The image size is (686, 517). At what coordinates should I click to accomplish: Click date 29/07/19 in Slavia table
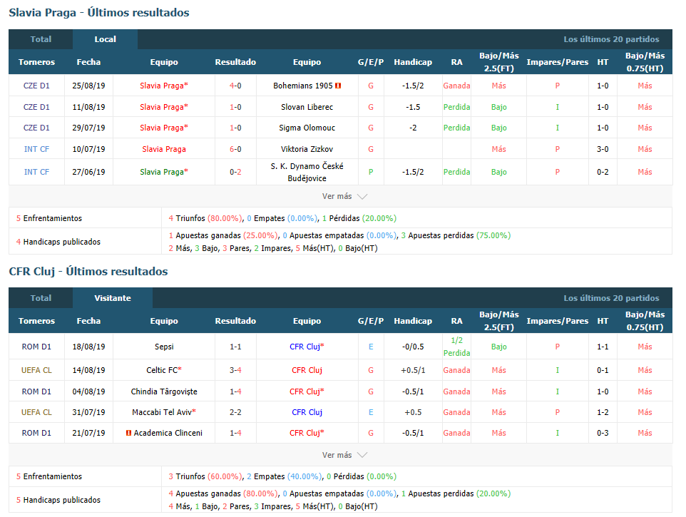pyautogui.click(x=88, y=128)
